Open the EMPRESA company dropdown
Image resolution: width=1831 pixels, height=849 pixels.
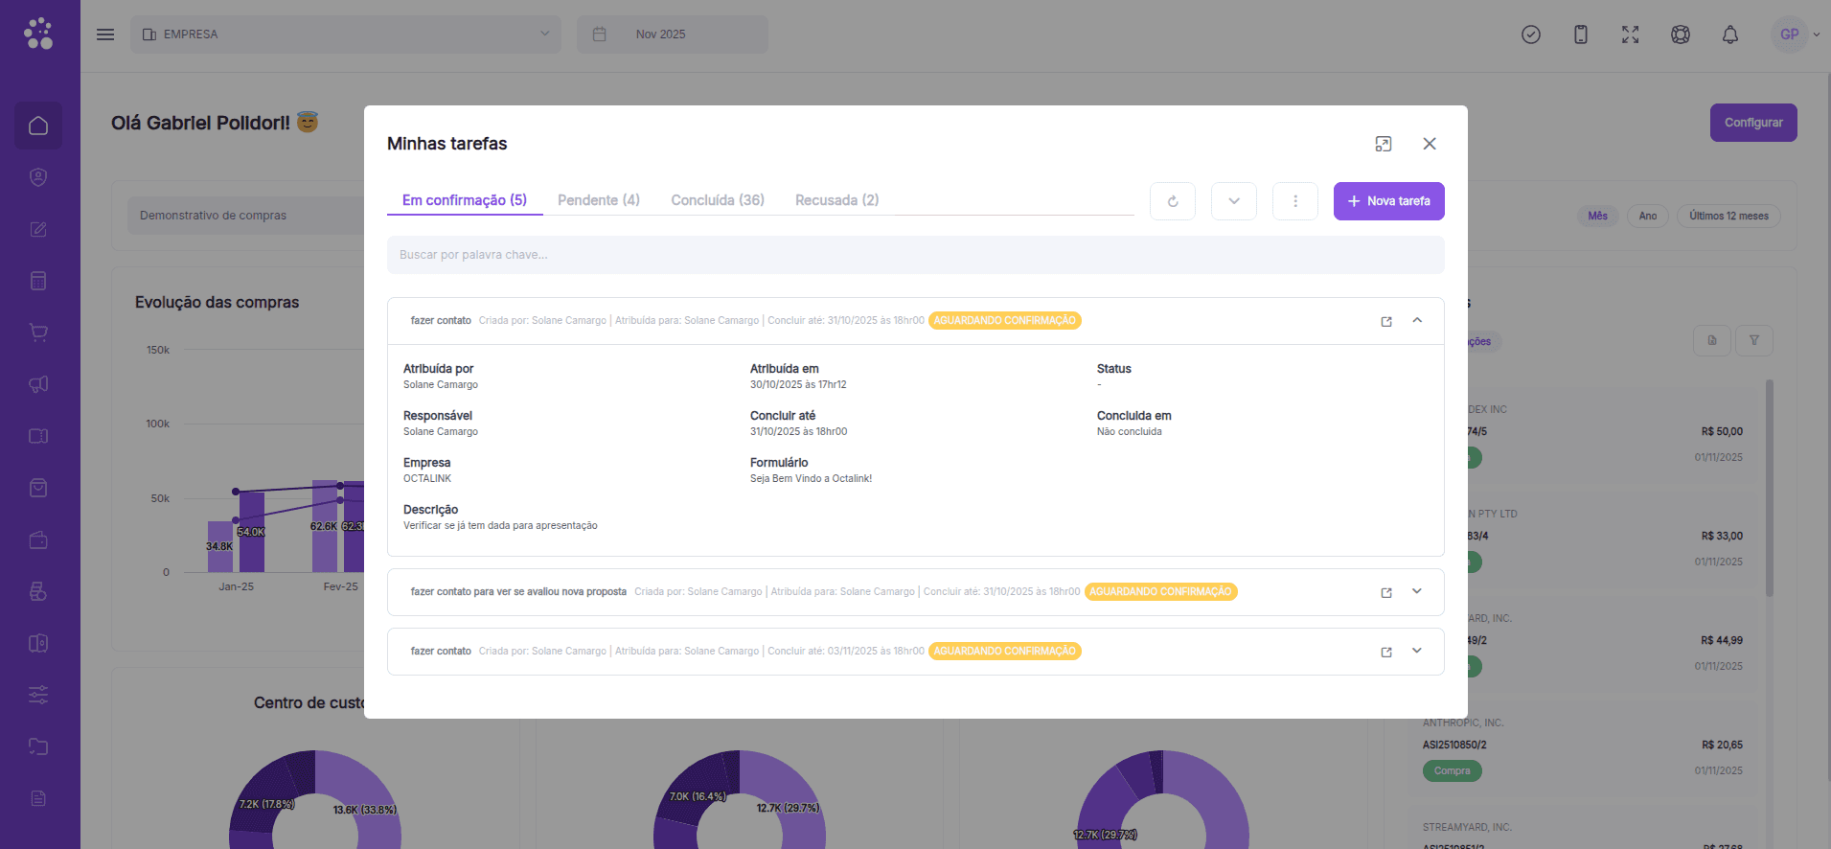[346, 34]
